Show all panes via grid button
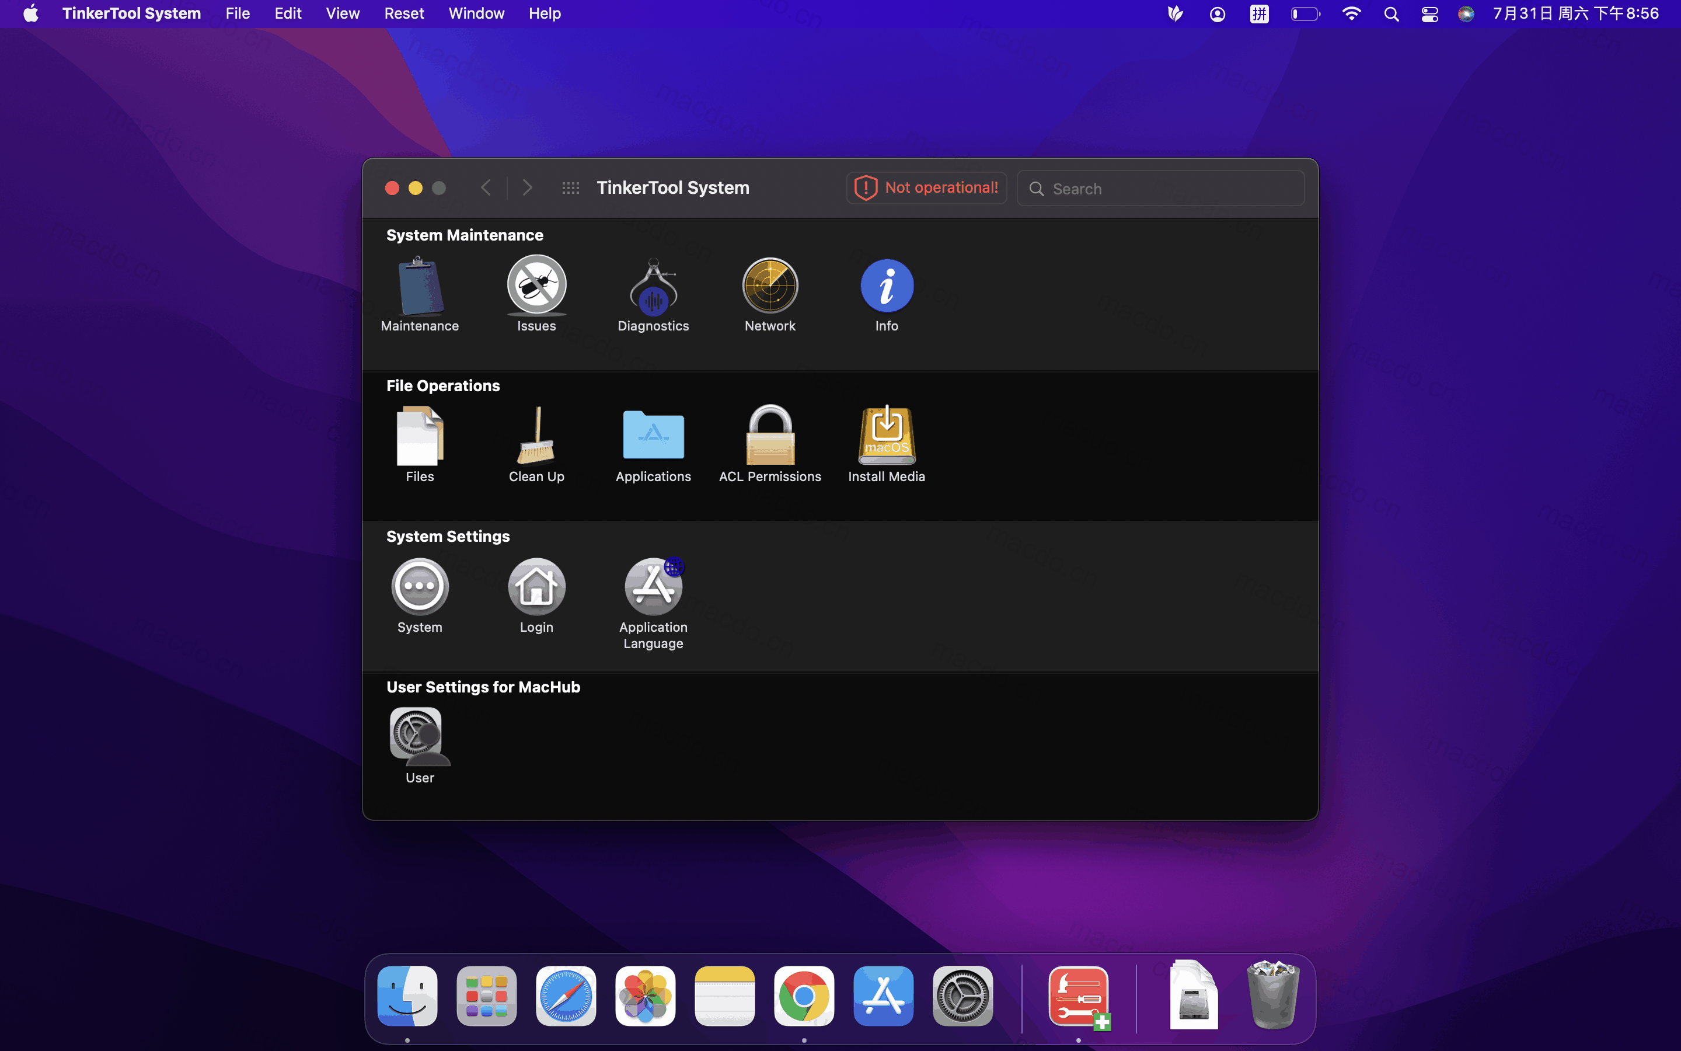1681x1051 pixels. [570, 187]
